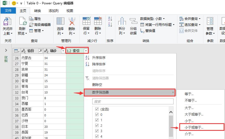
Task: Uncheck the value 2 checkbox
Action: (x=97, y=125)
